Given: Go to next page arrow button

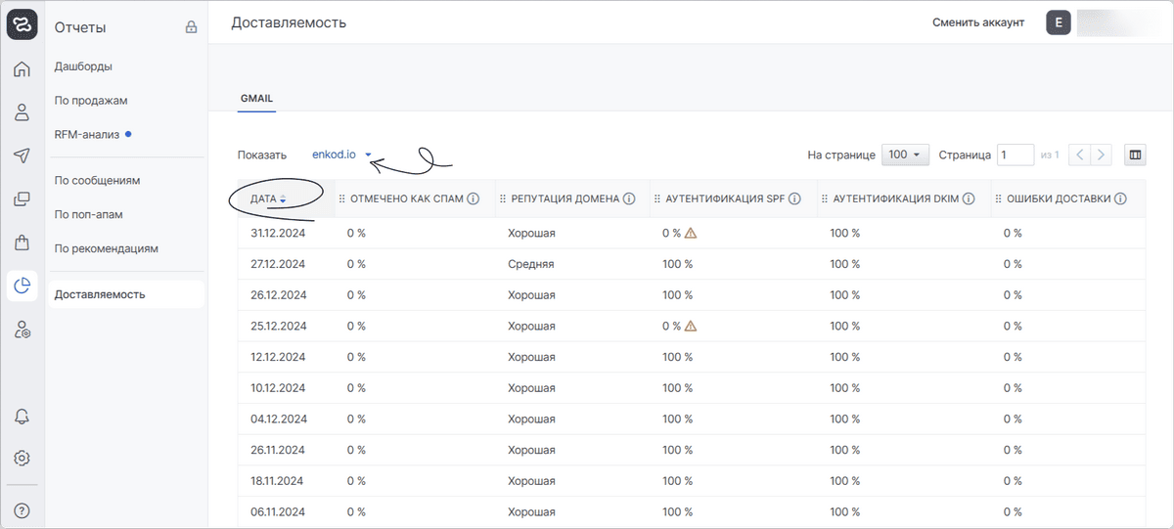Looking at the screenshot, I should (1103, 154).
